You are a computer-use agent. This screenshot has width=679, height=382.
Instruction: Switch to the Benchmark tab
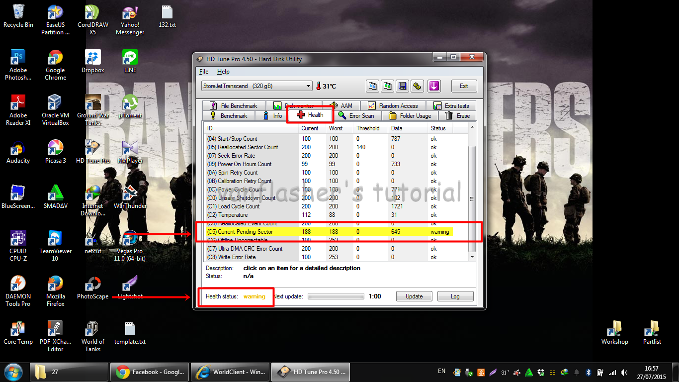point(229,116)
